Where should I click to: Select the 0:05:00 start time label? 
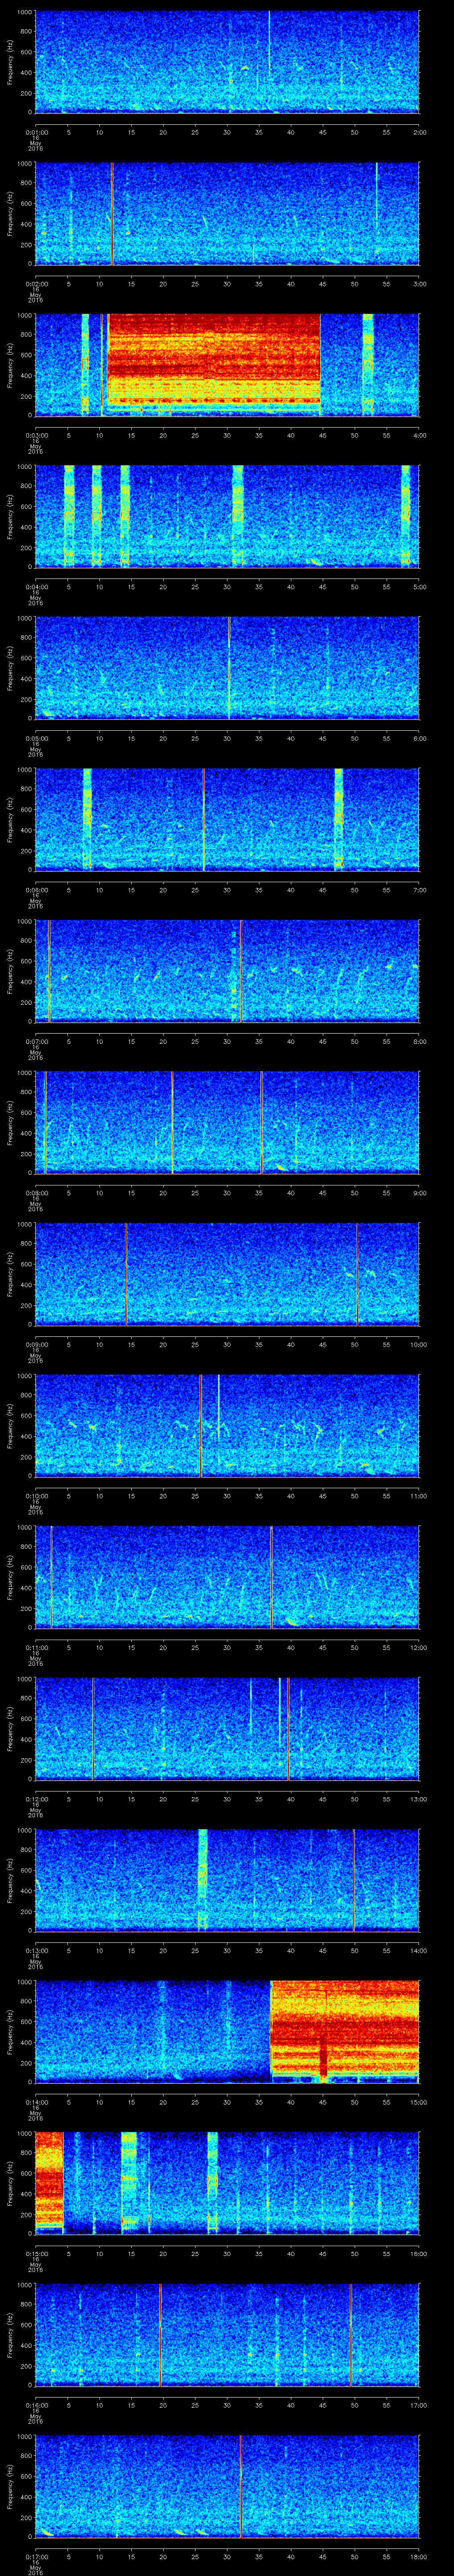tap(36, 738)
